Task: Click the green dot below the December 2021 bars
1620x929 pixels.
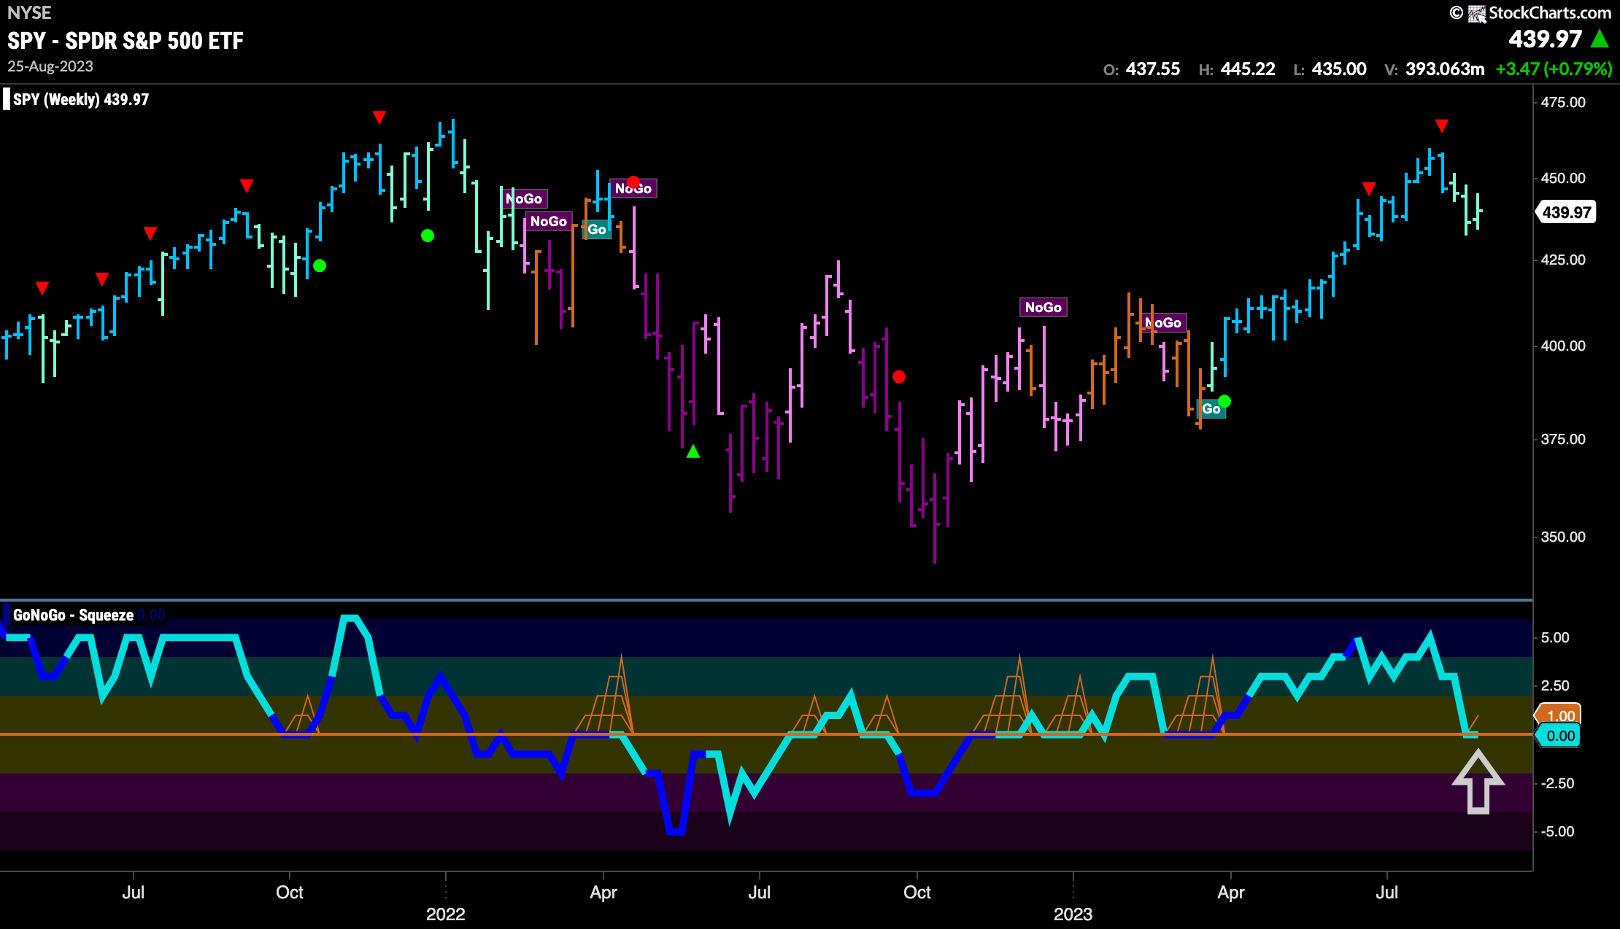Action: click(428, 236)
